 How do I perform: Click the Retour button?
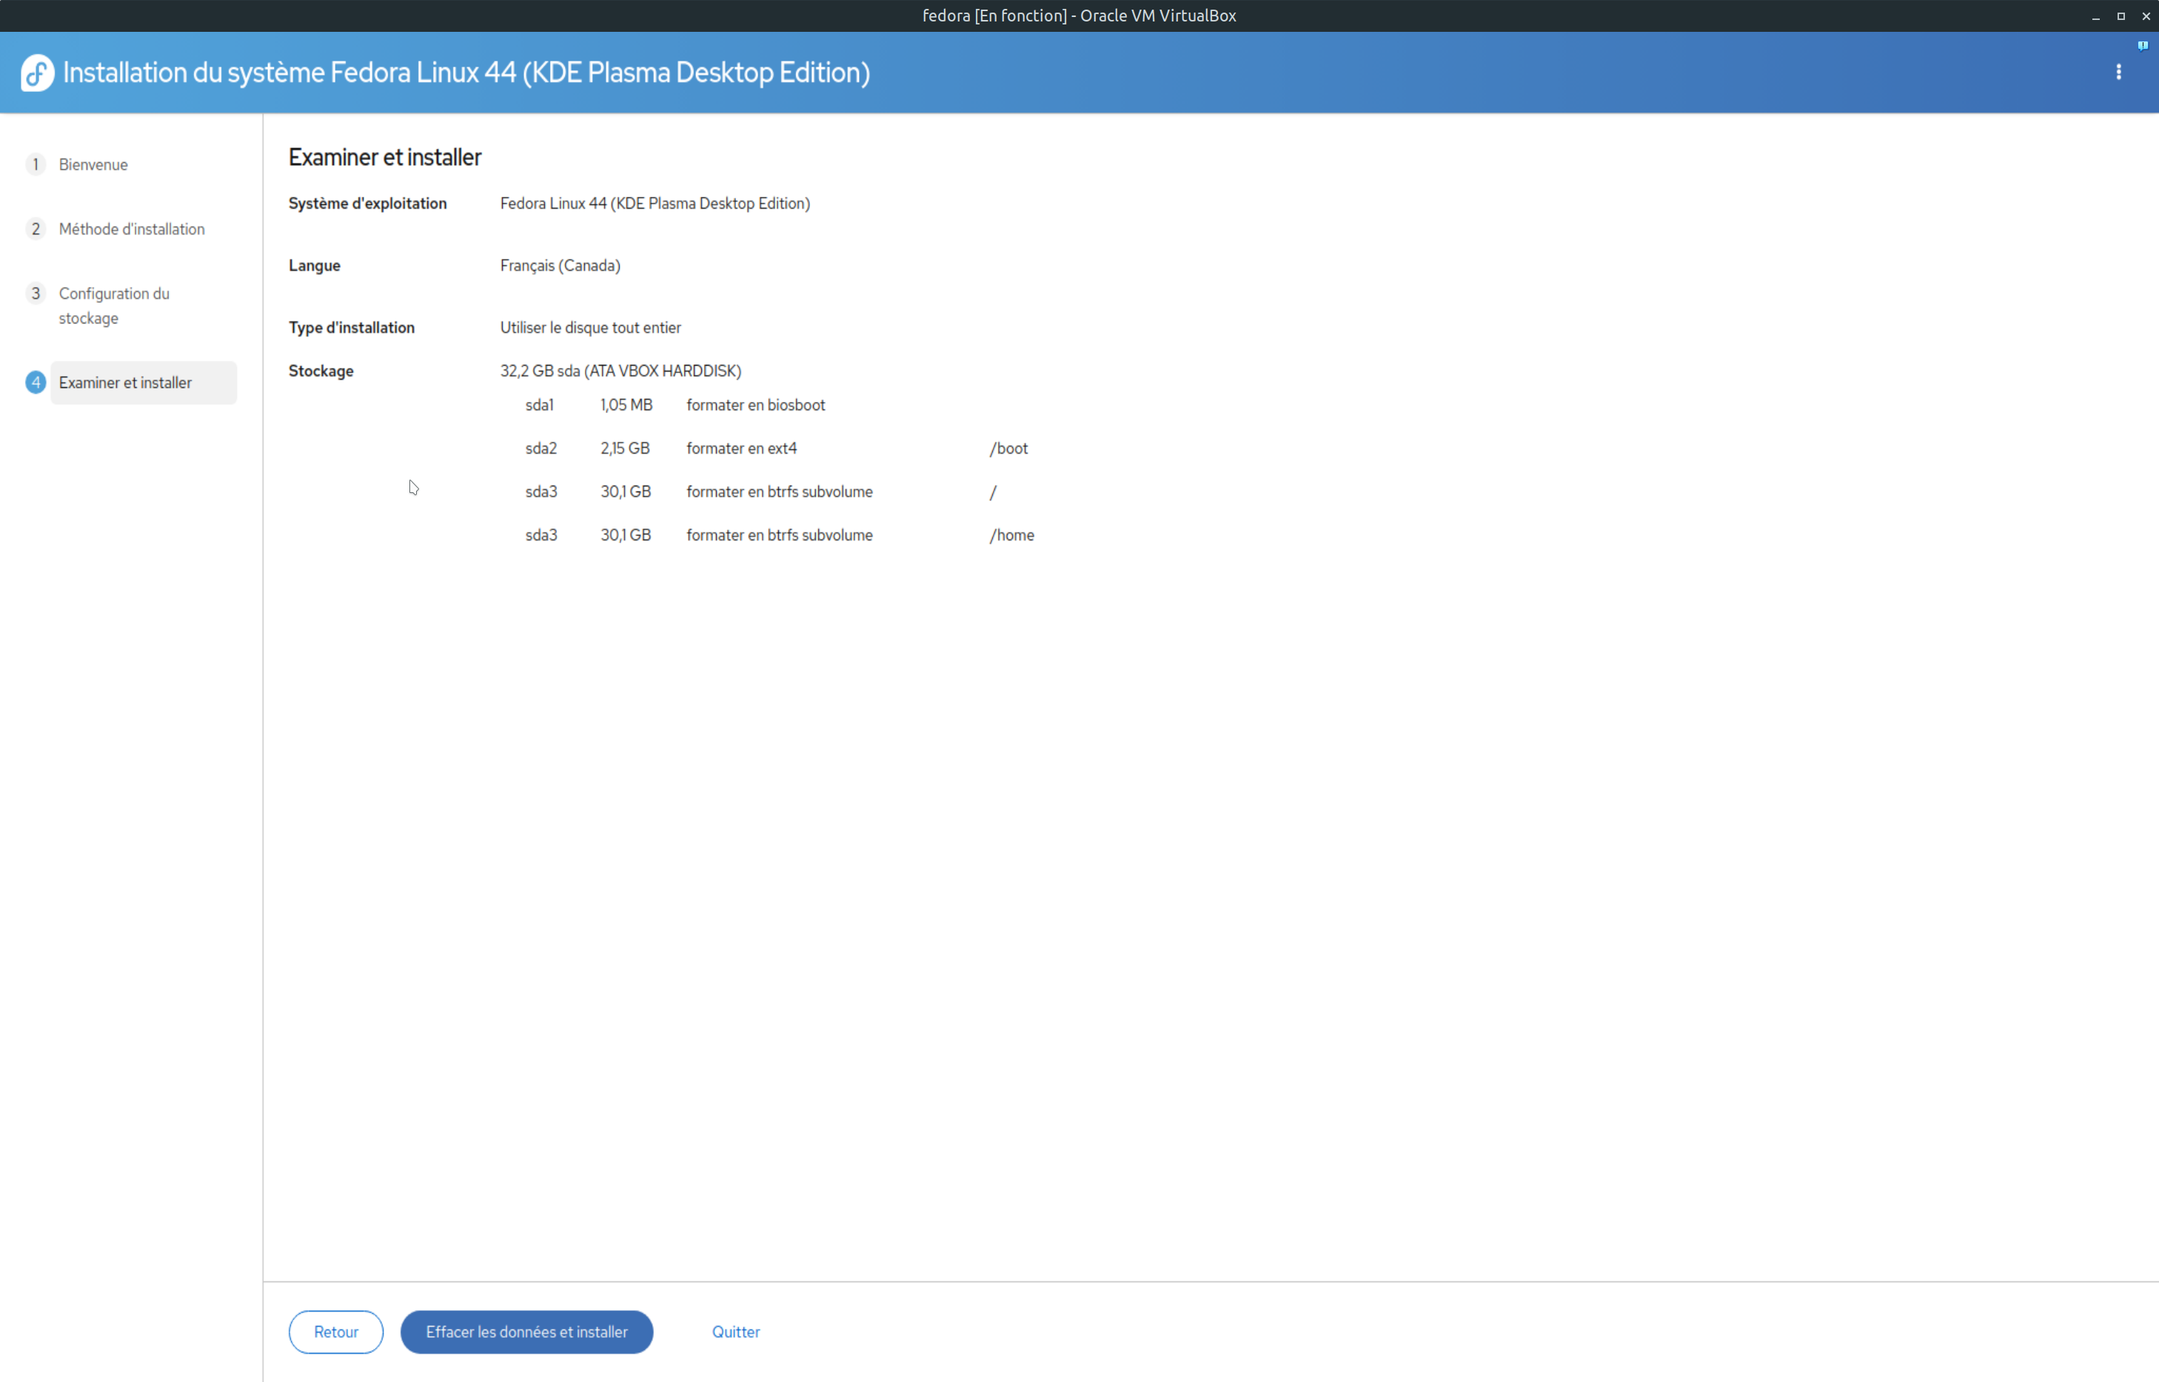pos(335,1332)
